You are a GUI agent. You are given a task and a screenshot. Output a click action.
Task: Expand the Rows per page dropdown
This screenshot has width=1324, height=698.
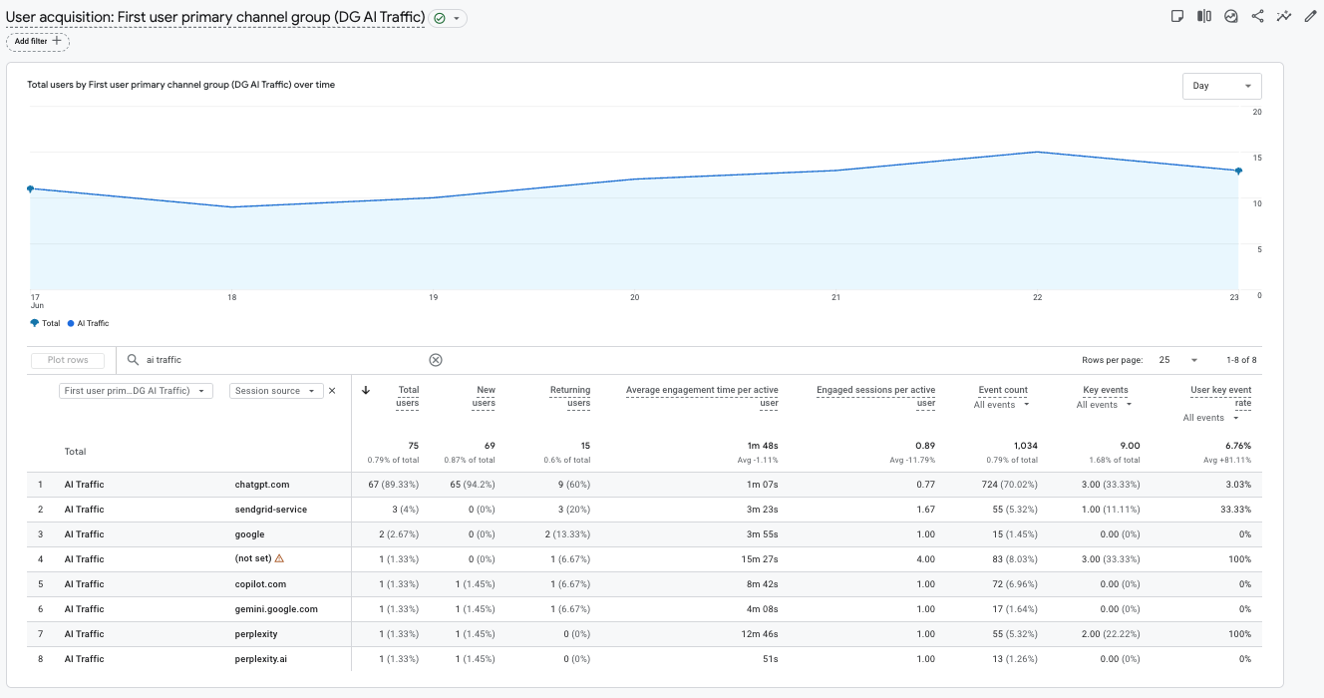pos(1178,360)
